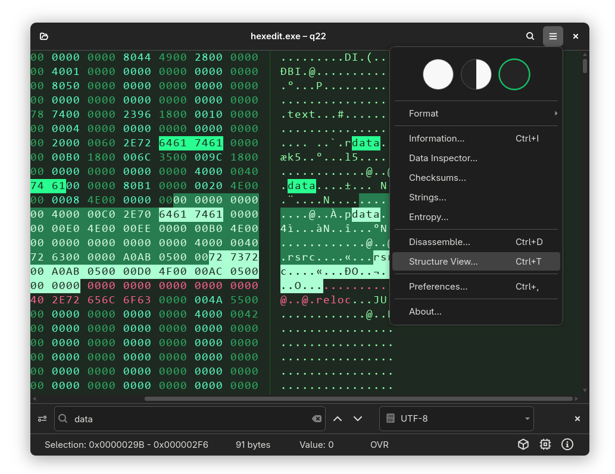615x474 pixels.
Task: Open a file with the folder icon
Action: click(x=44, y=36)
